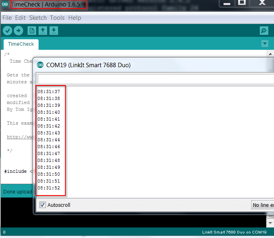Open the Sketch menu
Screen dimensions: 274x238
coord(38,18)
